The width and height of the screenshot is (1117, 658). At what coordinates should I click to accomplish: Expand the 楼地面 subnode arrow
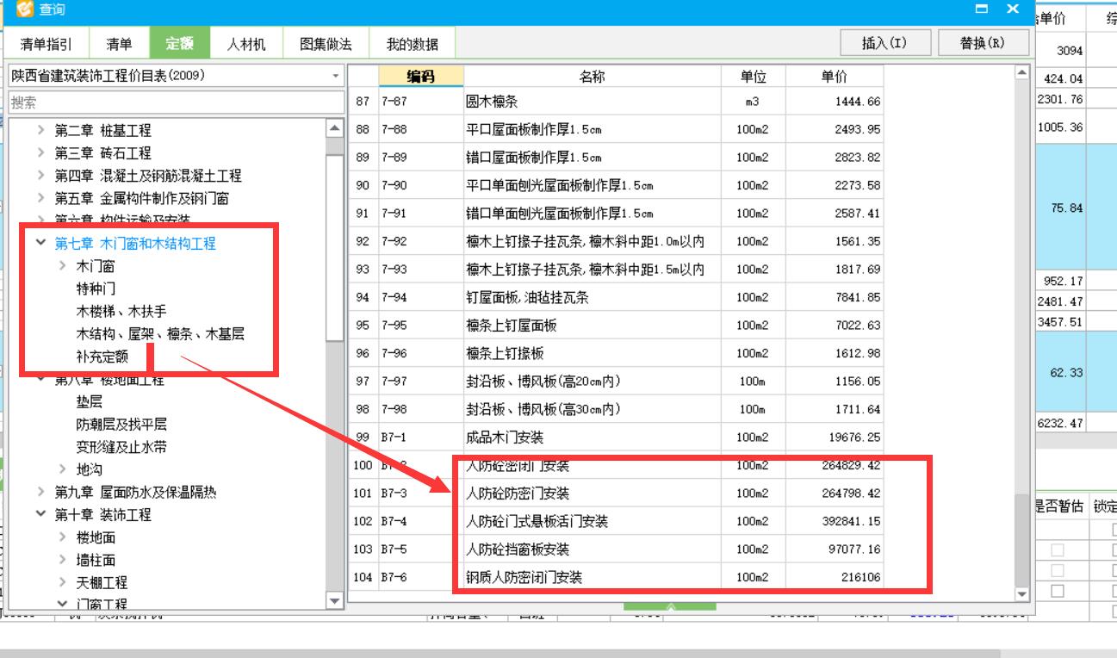click(63, 537)
